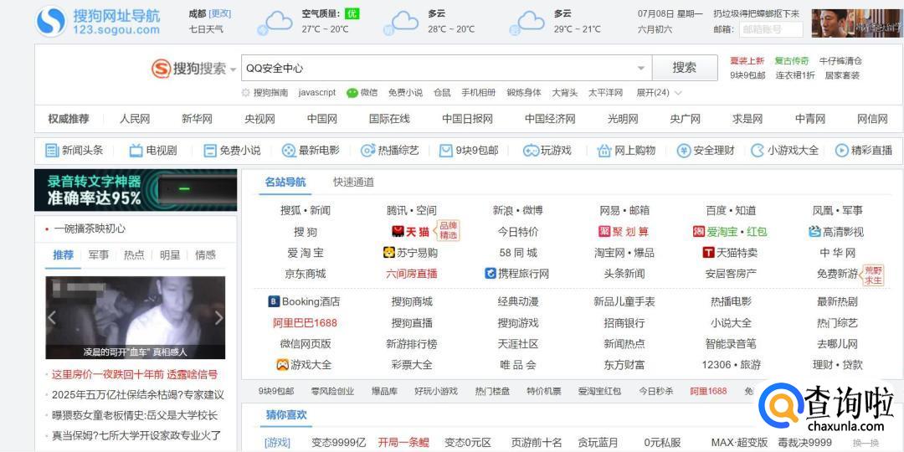Select the 热点 news tab
This screenshot has width=904, height=452.
pos(134,254)
